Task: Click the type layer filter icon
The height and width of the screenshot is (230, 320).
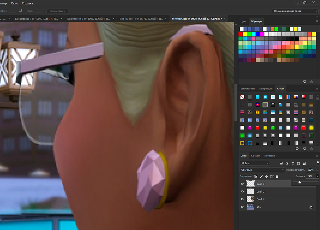Action: coord(292,163)
